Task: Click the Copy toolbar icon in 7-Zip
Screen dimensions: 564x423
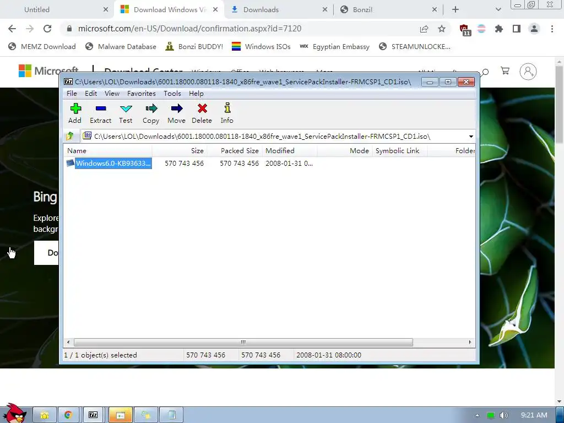Action: [x=151, y=113]
